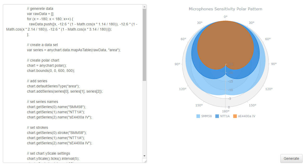Viewport: 306px width, 166px height.
Task: Click the -15 radial axis label
Action: pos(230,81)
